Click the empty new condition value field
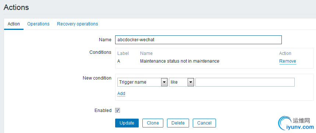The width and height of the screenshot is (316, 133). point(245,83)
